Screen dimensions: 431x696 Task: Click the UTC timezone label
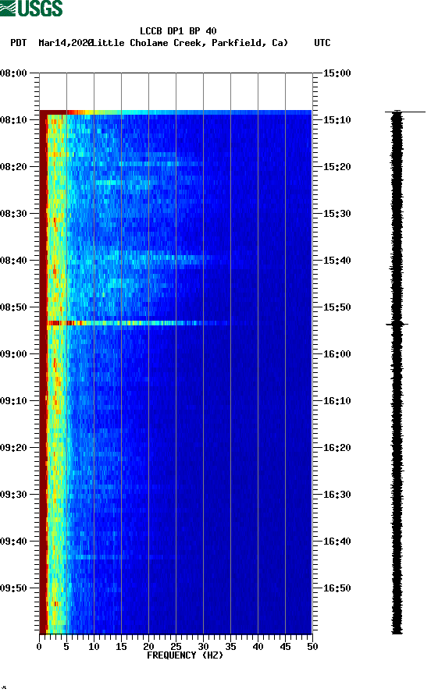[x=322, y=43]
